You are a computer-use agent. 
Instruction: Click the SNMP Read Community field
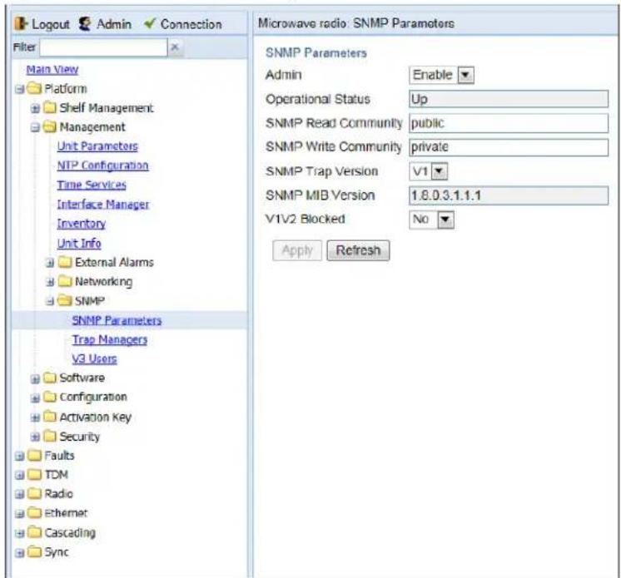tap(509, 123)
